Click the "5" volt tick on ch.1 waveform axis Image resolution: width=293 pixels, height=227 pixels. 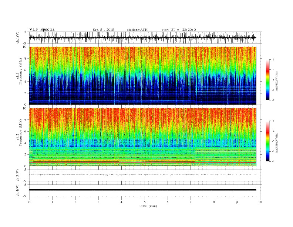coord(26,32)
